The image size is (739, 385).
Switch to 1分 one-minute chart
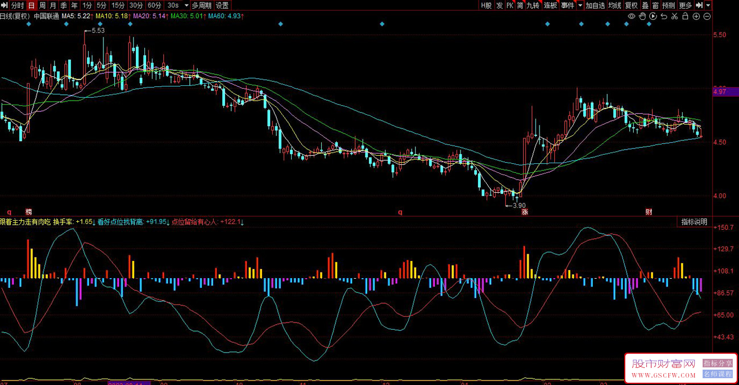pos(87,5)
